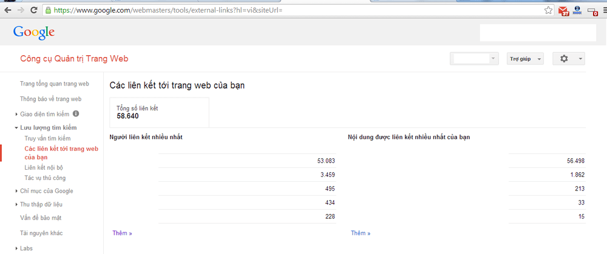
Task: Click the browser back arrow
Action: (7, 10)
